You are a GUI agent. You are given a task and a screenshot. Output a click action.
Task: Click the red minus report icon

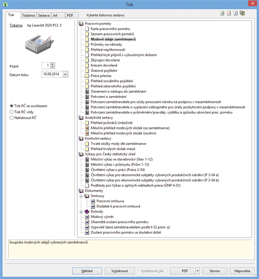(229, 13)
